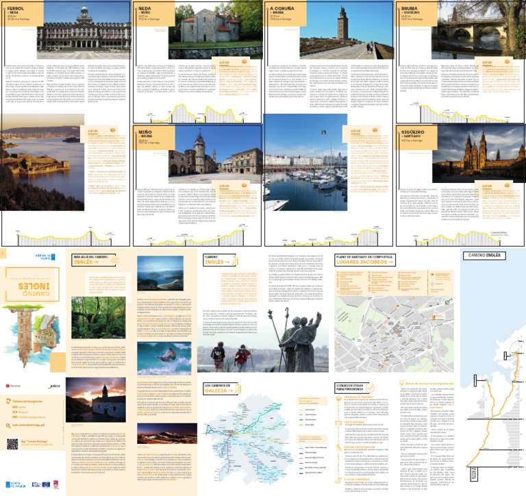Click the shell icon in Neda–Miño Qué ver box
The height and width of the screenshot is (496, 526).
245,62
